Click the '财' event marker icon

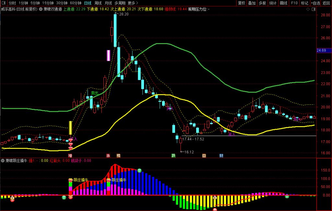[221, 156]
